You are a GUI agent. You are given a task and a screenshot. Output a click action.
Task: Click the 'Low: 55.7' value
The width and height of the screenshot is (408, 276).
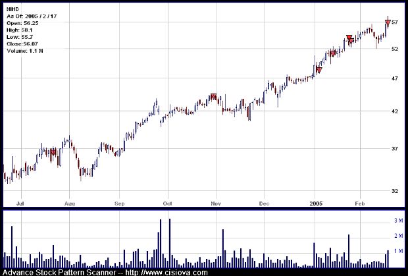click(x=20, y=37)
